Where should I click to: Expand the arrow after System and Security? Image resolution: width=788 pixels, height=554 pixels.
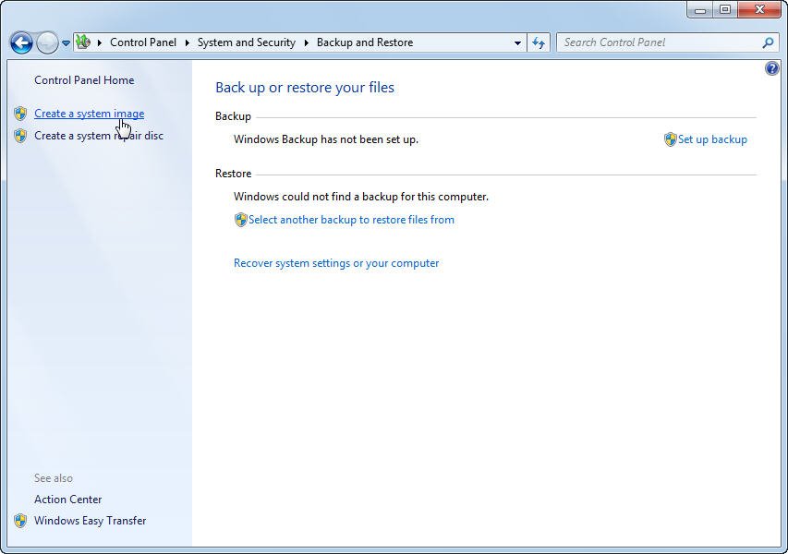tap(306, 42)
